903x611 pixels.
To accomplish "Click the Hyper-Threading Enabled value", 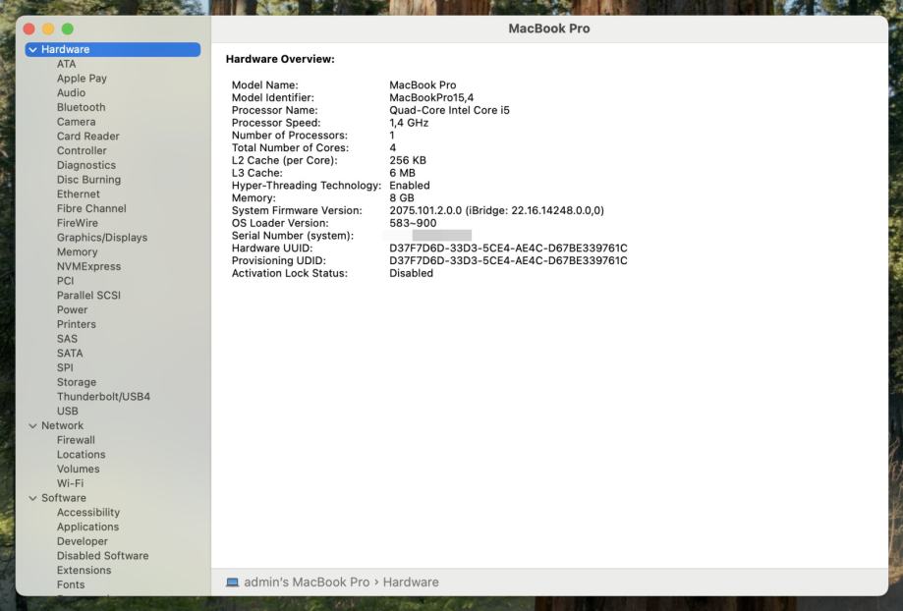I will (410, 186).
